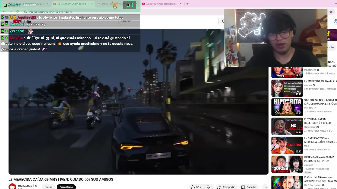Open 'SANDRA SKINS, LA STREAM' video title
Screen dimensions: 337x189
[320, 102]
